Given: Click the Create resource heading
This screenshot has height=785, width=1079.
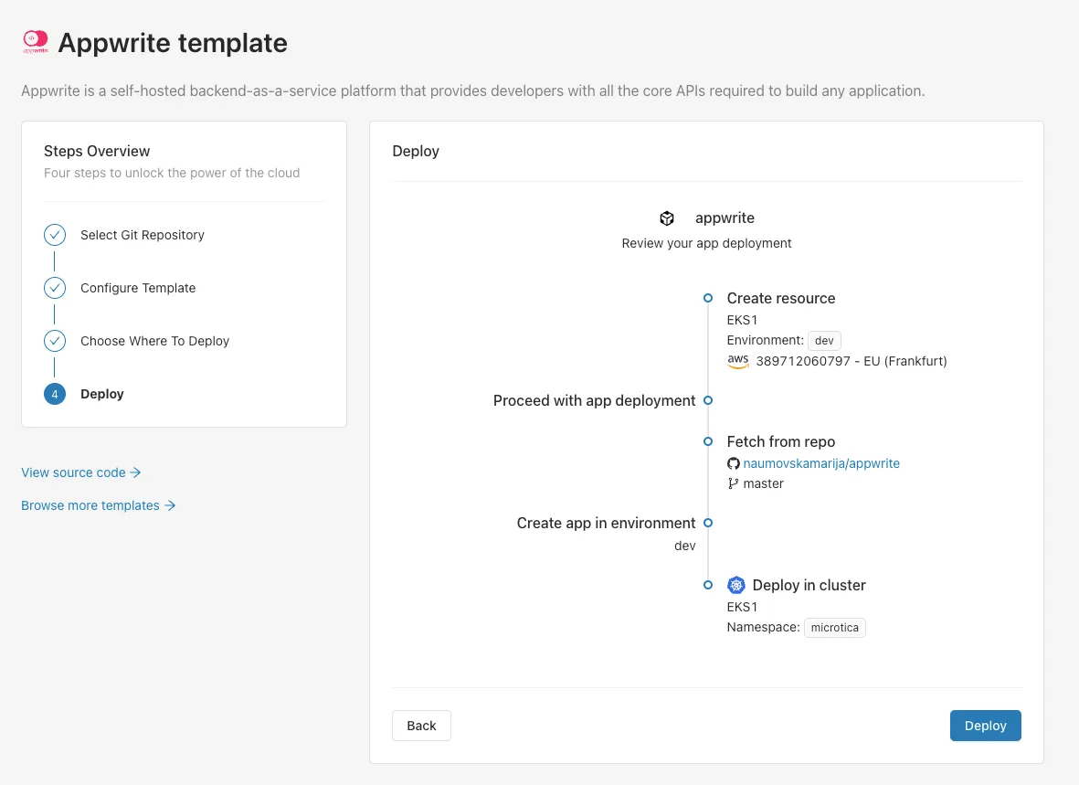Looking at the screenshot, I should coord(781,298).
